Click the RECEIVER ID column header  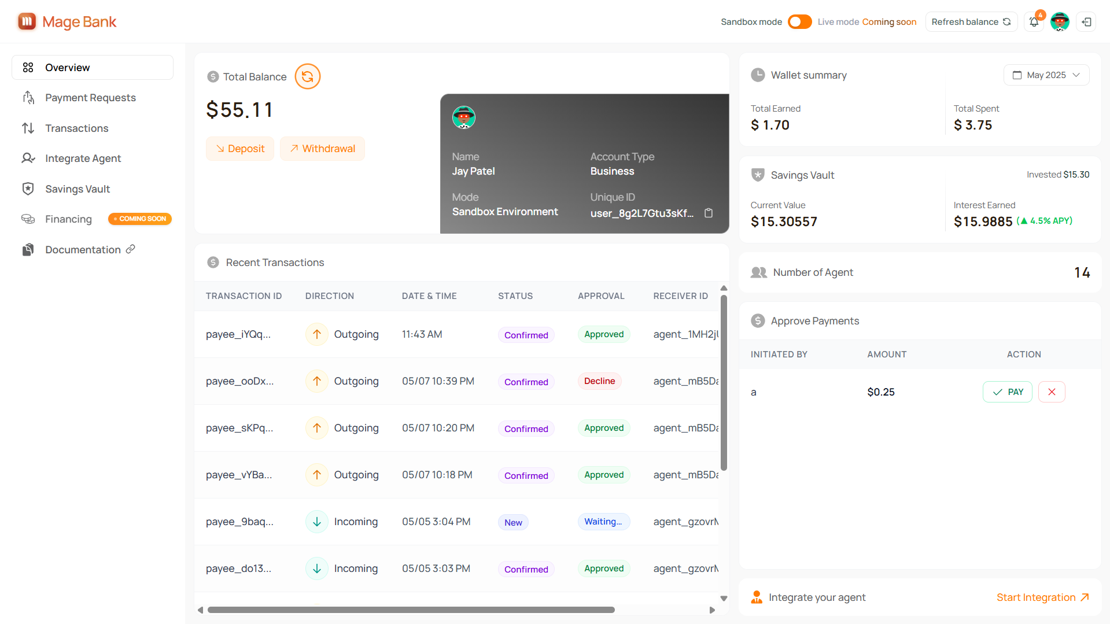pos(681,296)
